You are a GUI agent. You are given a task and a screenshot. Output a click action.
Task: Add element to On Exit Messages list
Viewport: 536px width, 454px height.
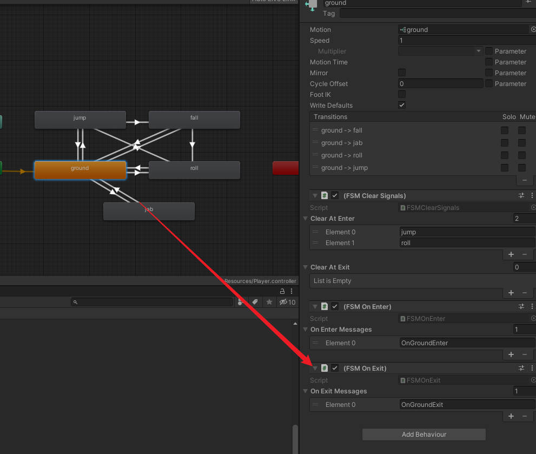pos(511,416)
